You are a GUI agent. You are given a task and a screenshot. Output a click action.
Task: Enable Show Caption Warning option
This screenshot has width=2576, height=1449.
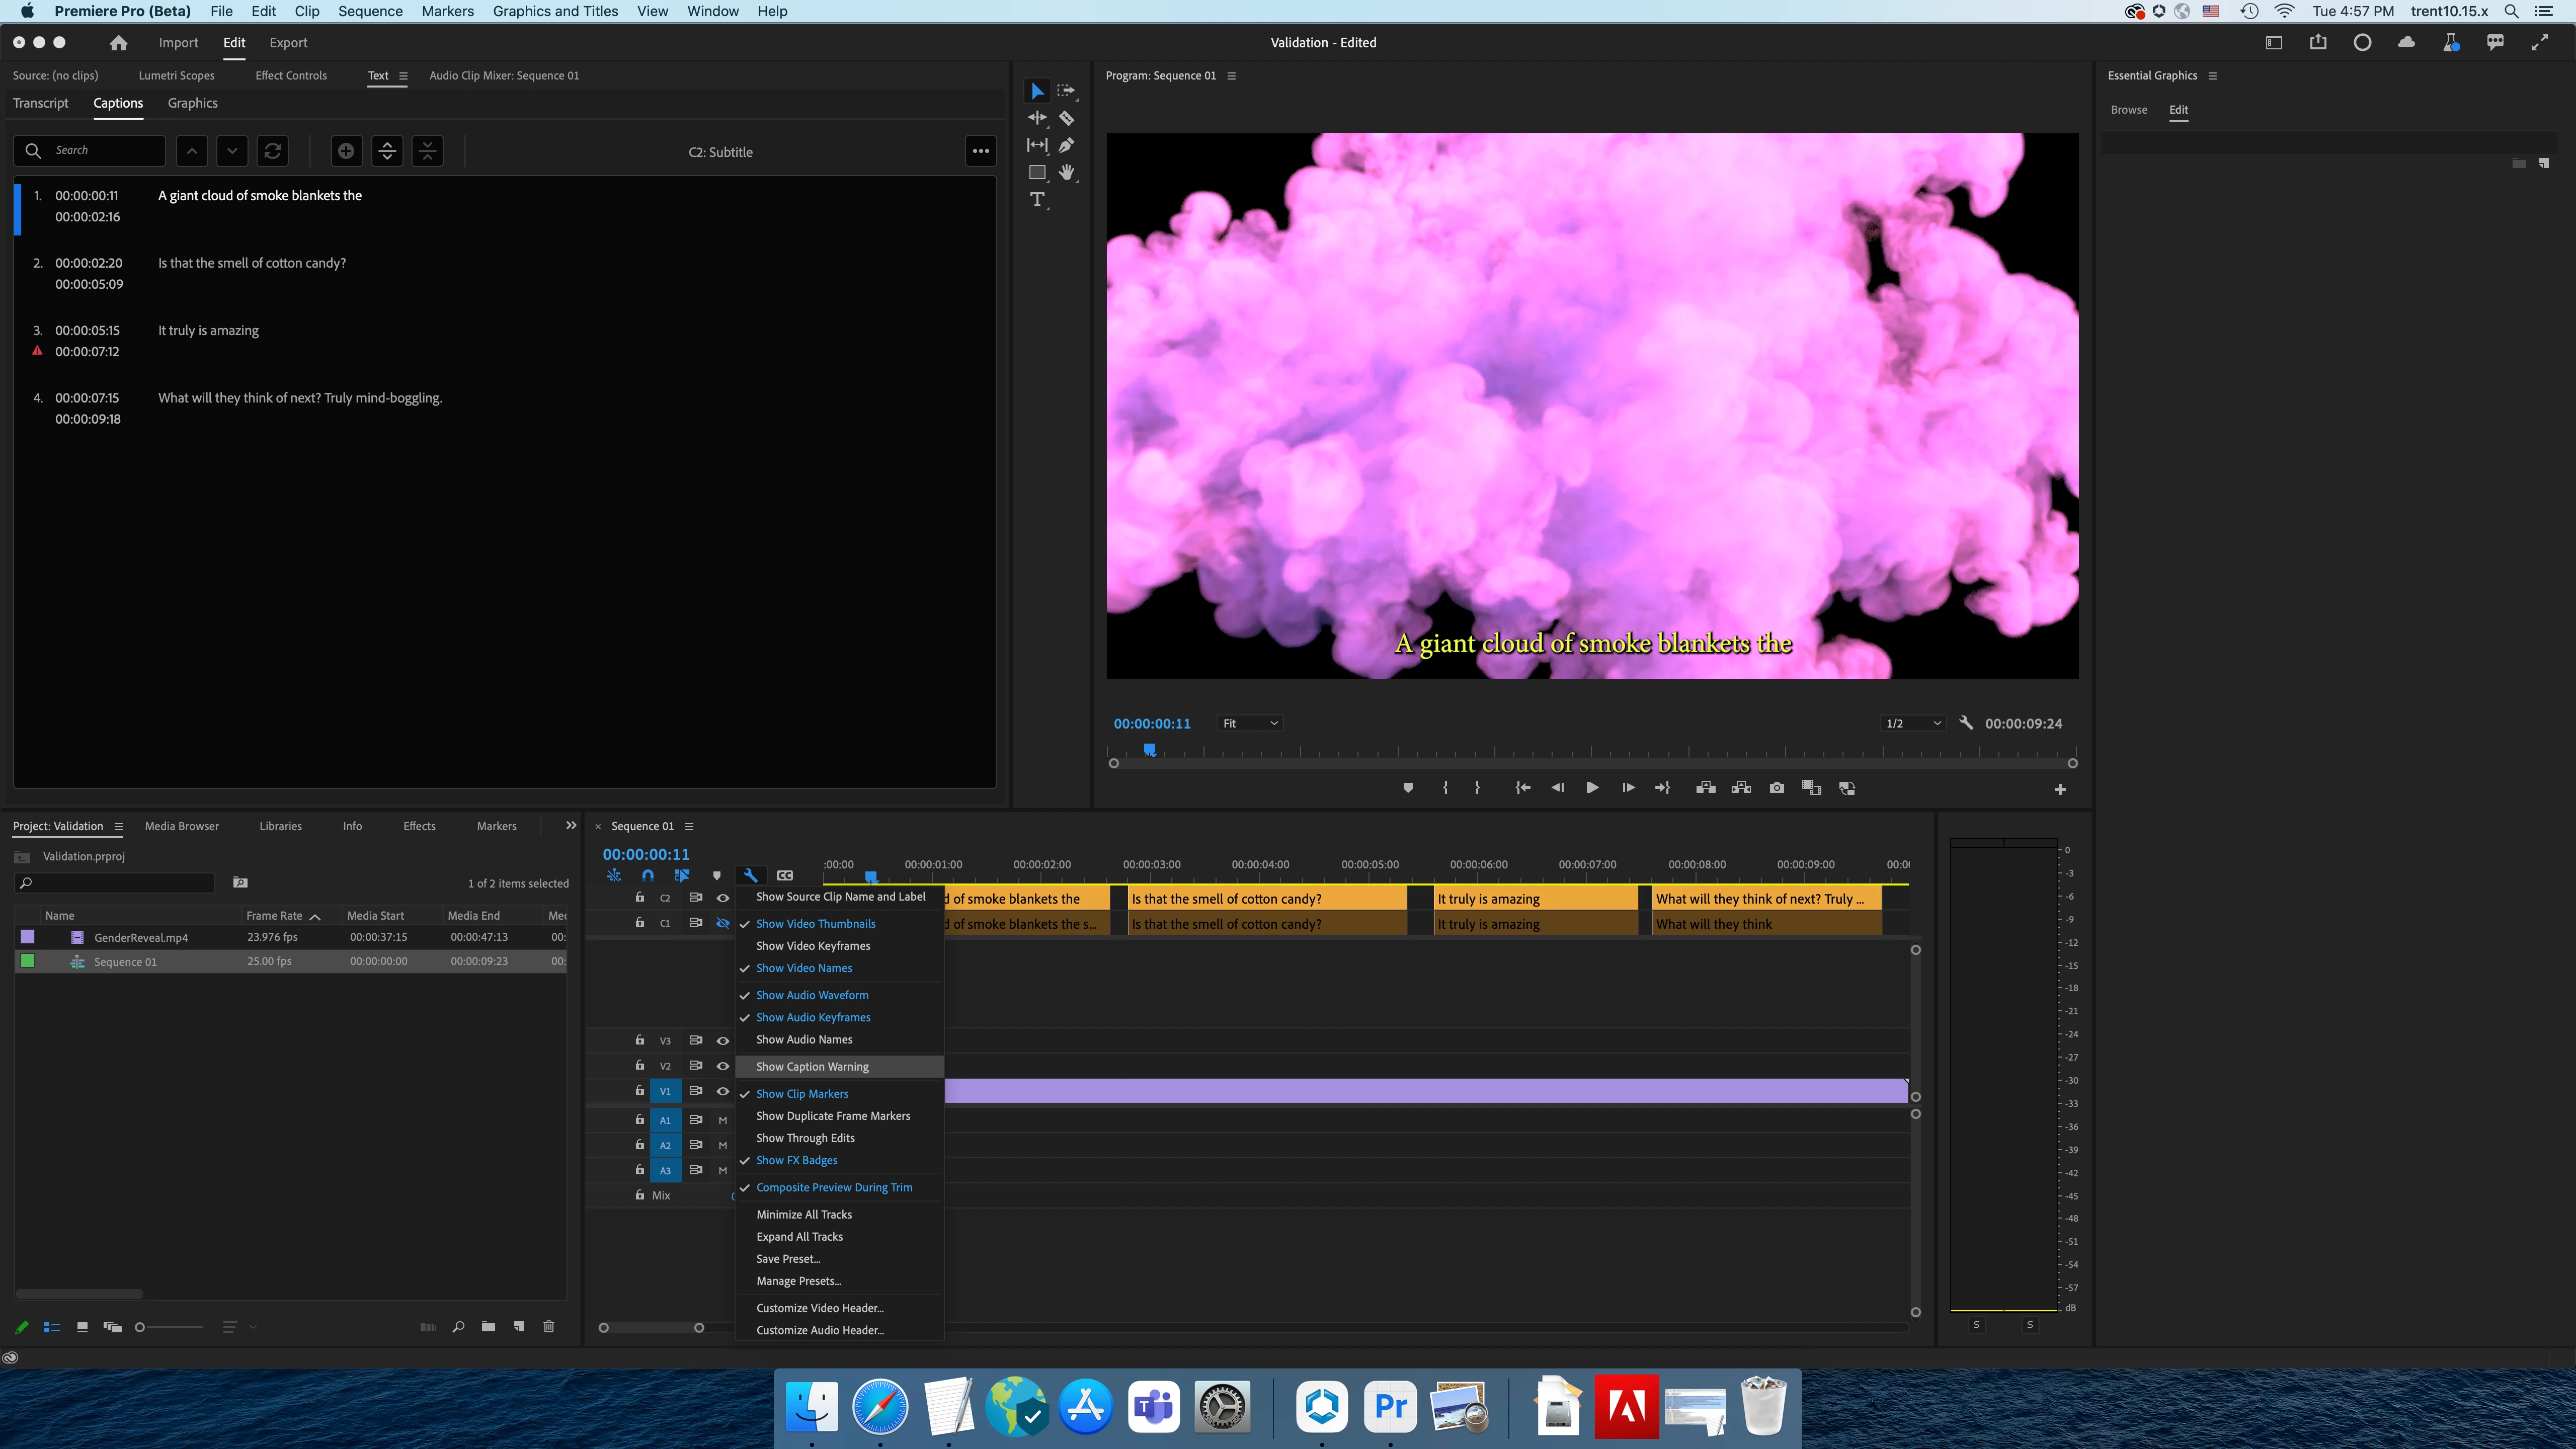pos(812,1066)
